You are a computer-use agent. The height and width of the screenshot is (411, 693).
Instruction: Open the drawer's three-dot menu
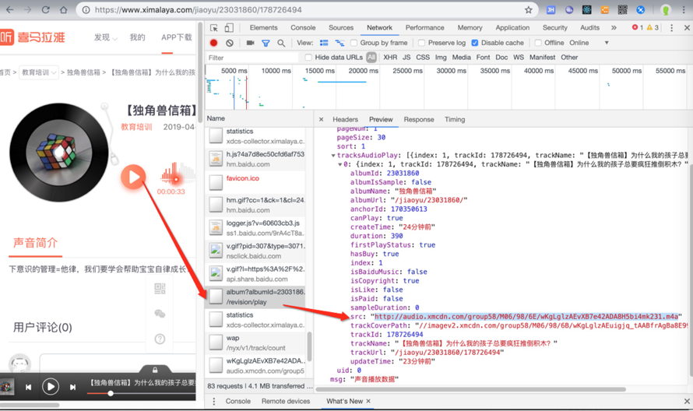coord(214,402)
